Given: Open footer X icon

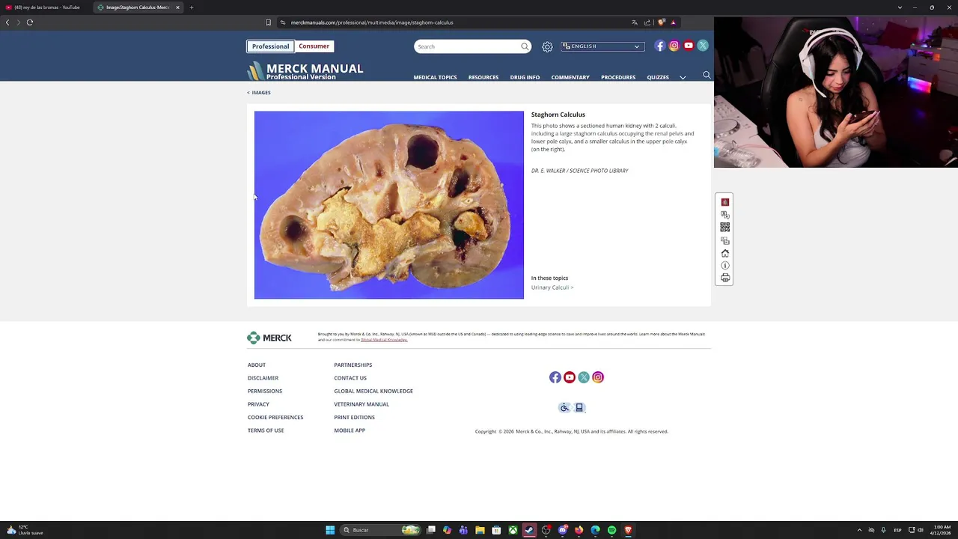Looking at the screenshot, I should (584, 377).
